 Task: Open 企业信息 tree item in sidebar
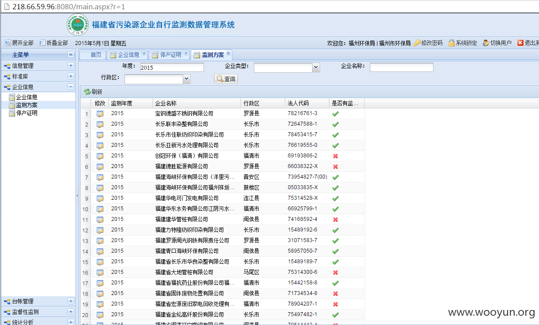click(26, 97)
